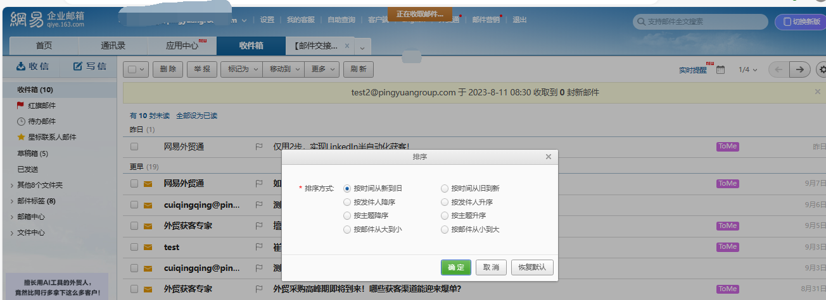Viewport: 826px width, 300px height.
Task: Click flag on 8月31日 外贸获客专家 row
Action: (258, 289)
